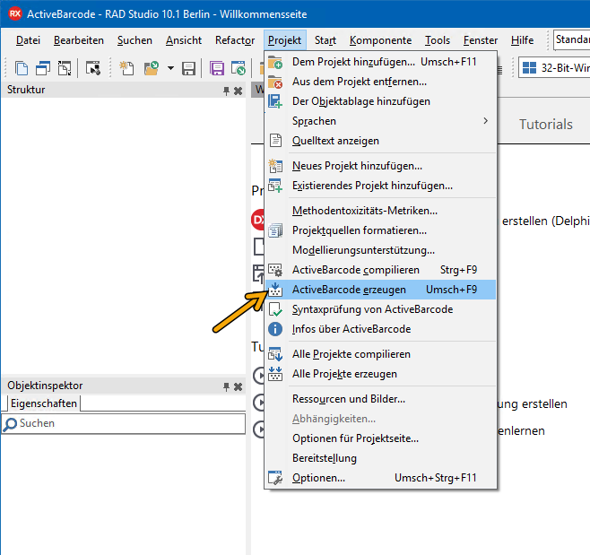Choose Optionen für Projektseite...
This screenshot has height=555, width=590.
coord(380,438)
